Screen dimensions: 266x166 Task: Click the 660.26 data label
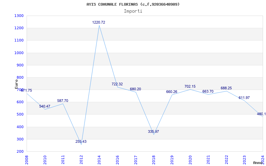tap(172, 92)
